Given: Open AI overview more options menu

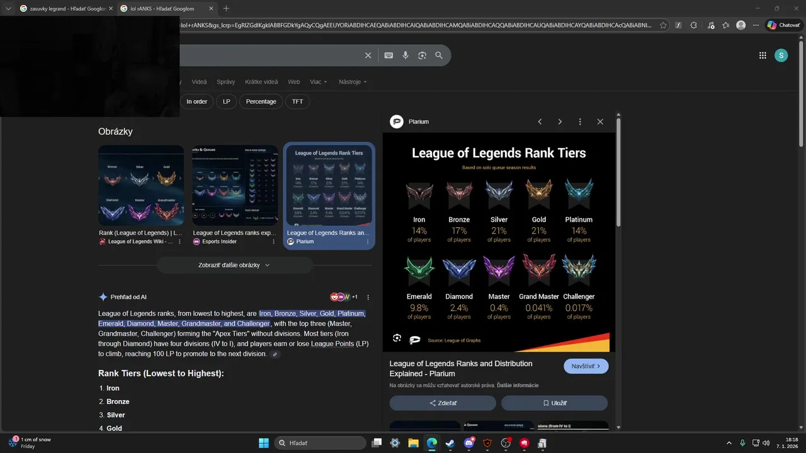Looking at the screenshot, I should pos(368,297).
